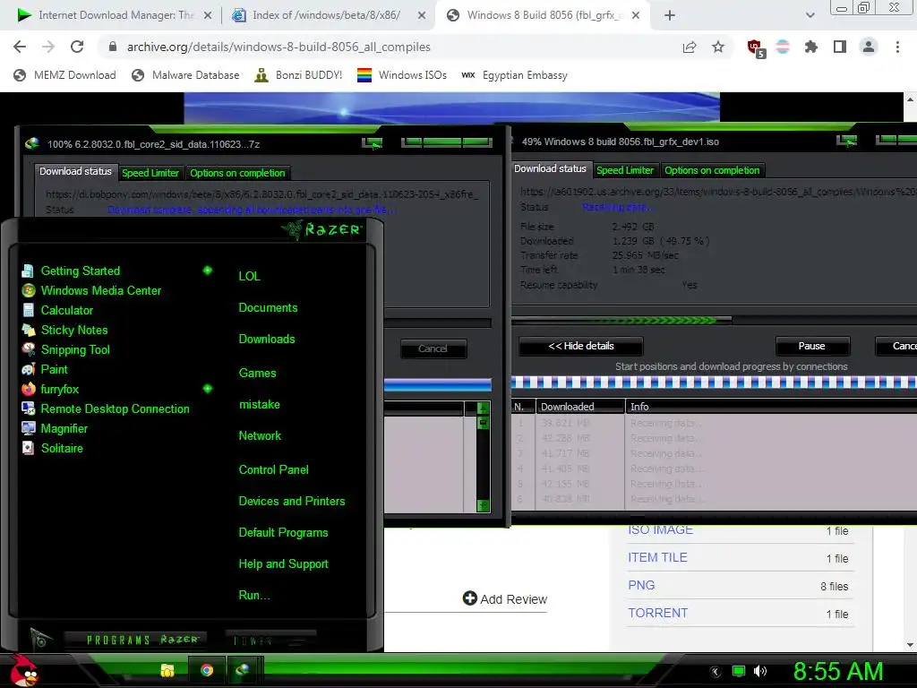
Task: Click the volume speaker tray icon
Action: (x=760, y=671)
